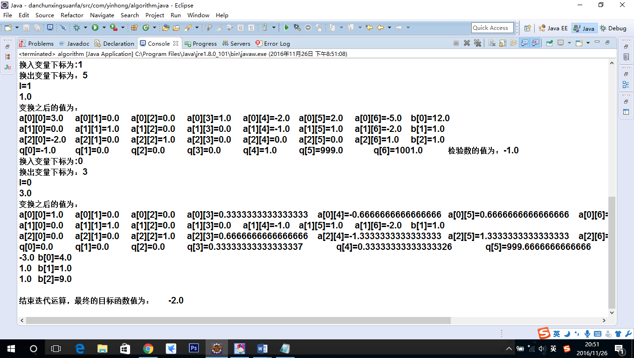Image resolution: width=634 pixels, height=358 pixels.
Task: Click console Remove Launch X icon
Action: [x=467, y=43]
